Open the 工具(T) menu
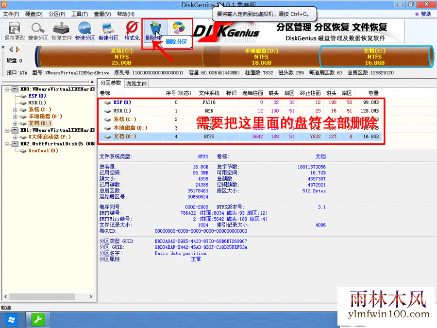The height and width of the screenshot is (328, 437). point(80,14)
